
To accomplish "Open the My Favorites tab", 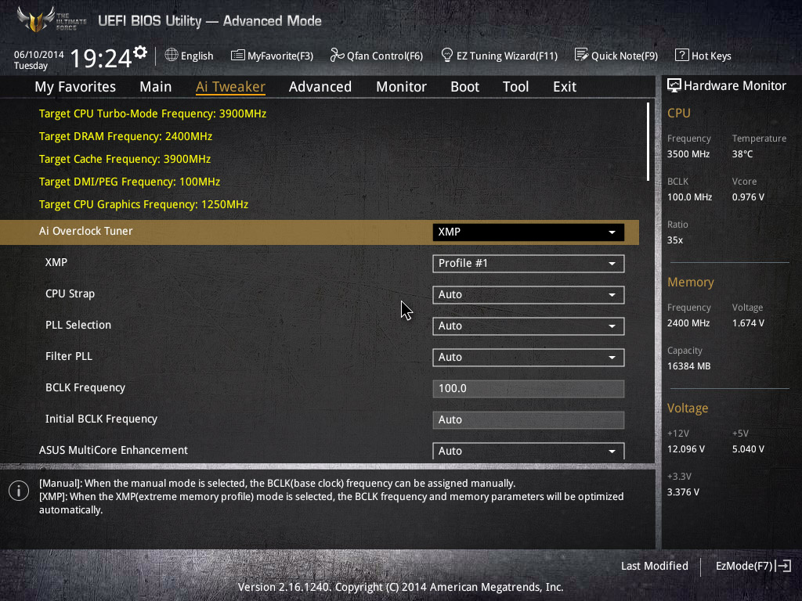I will (75, 87).
